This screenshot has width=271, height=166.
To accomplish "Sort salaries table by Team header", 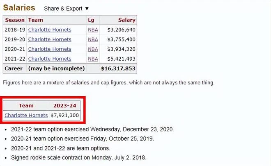I will [56, 20].
